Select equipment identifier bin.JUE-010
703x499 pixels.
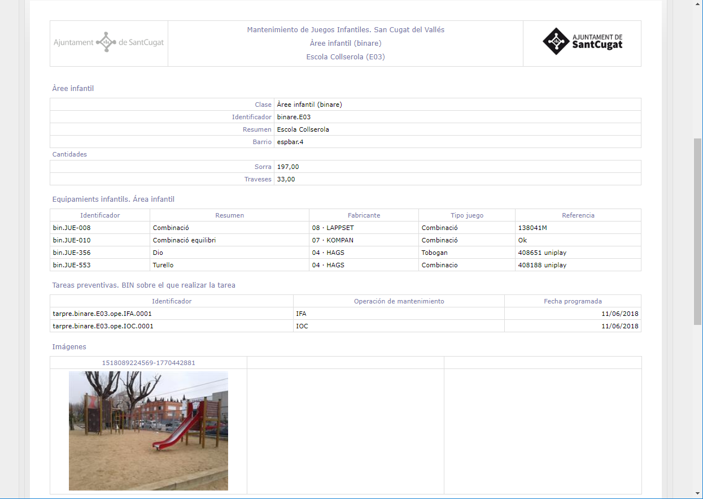[x=72, y=240]
